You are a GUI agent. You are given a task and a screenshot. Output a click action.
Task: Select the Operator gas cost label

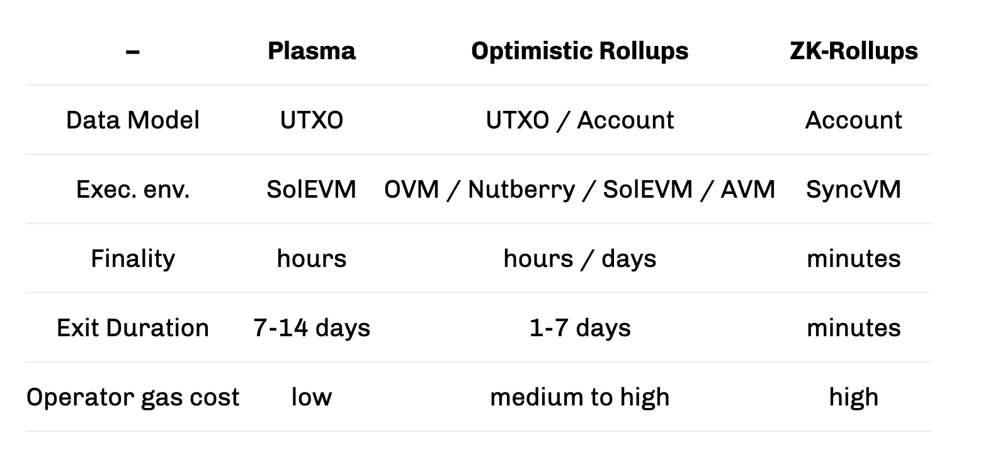pos(133,397)
